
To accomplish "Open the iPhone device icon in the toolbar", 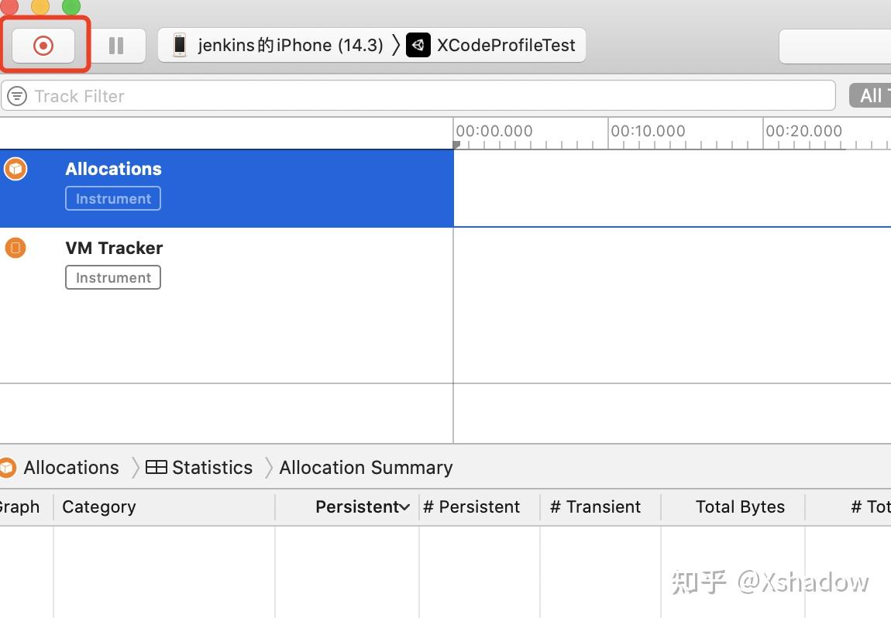I will tap(179, 45).
